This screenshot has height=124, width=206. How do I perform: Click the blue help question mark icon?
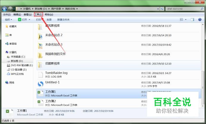200,20
